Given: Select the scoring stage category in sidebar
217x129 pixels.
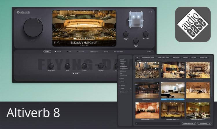Looking at the screenshot, I should point(124,67).
